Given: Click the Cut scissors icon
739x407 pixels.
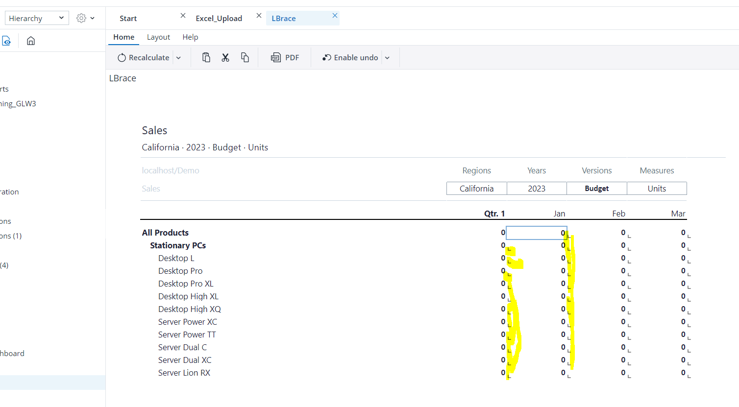Looking at the screenshot, I should [x=225, y=58].
